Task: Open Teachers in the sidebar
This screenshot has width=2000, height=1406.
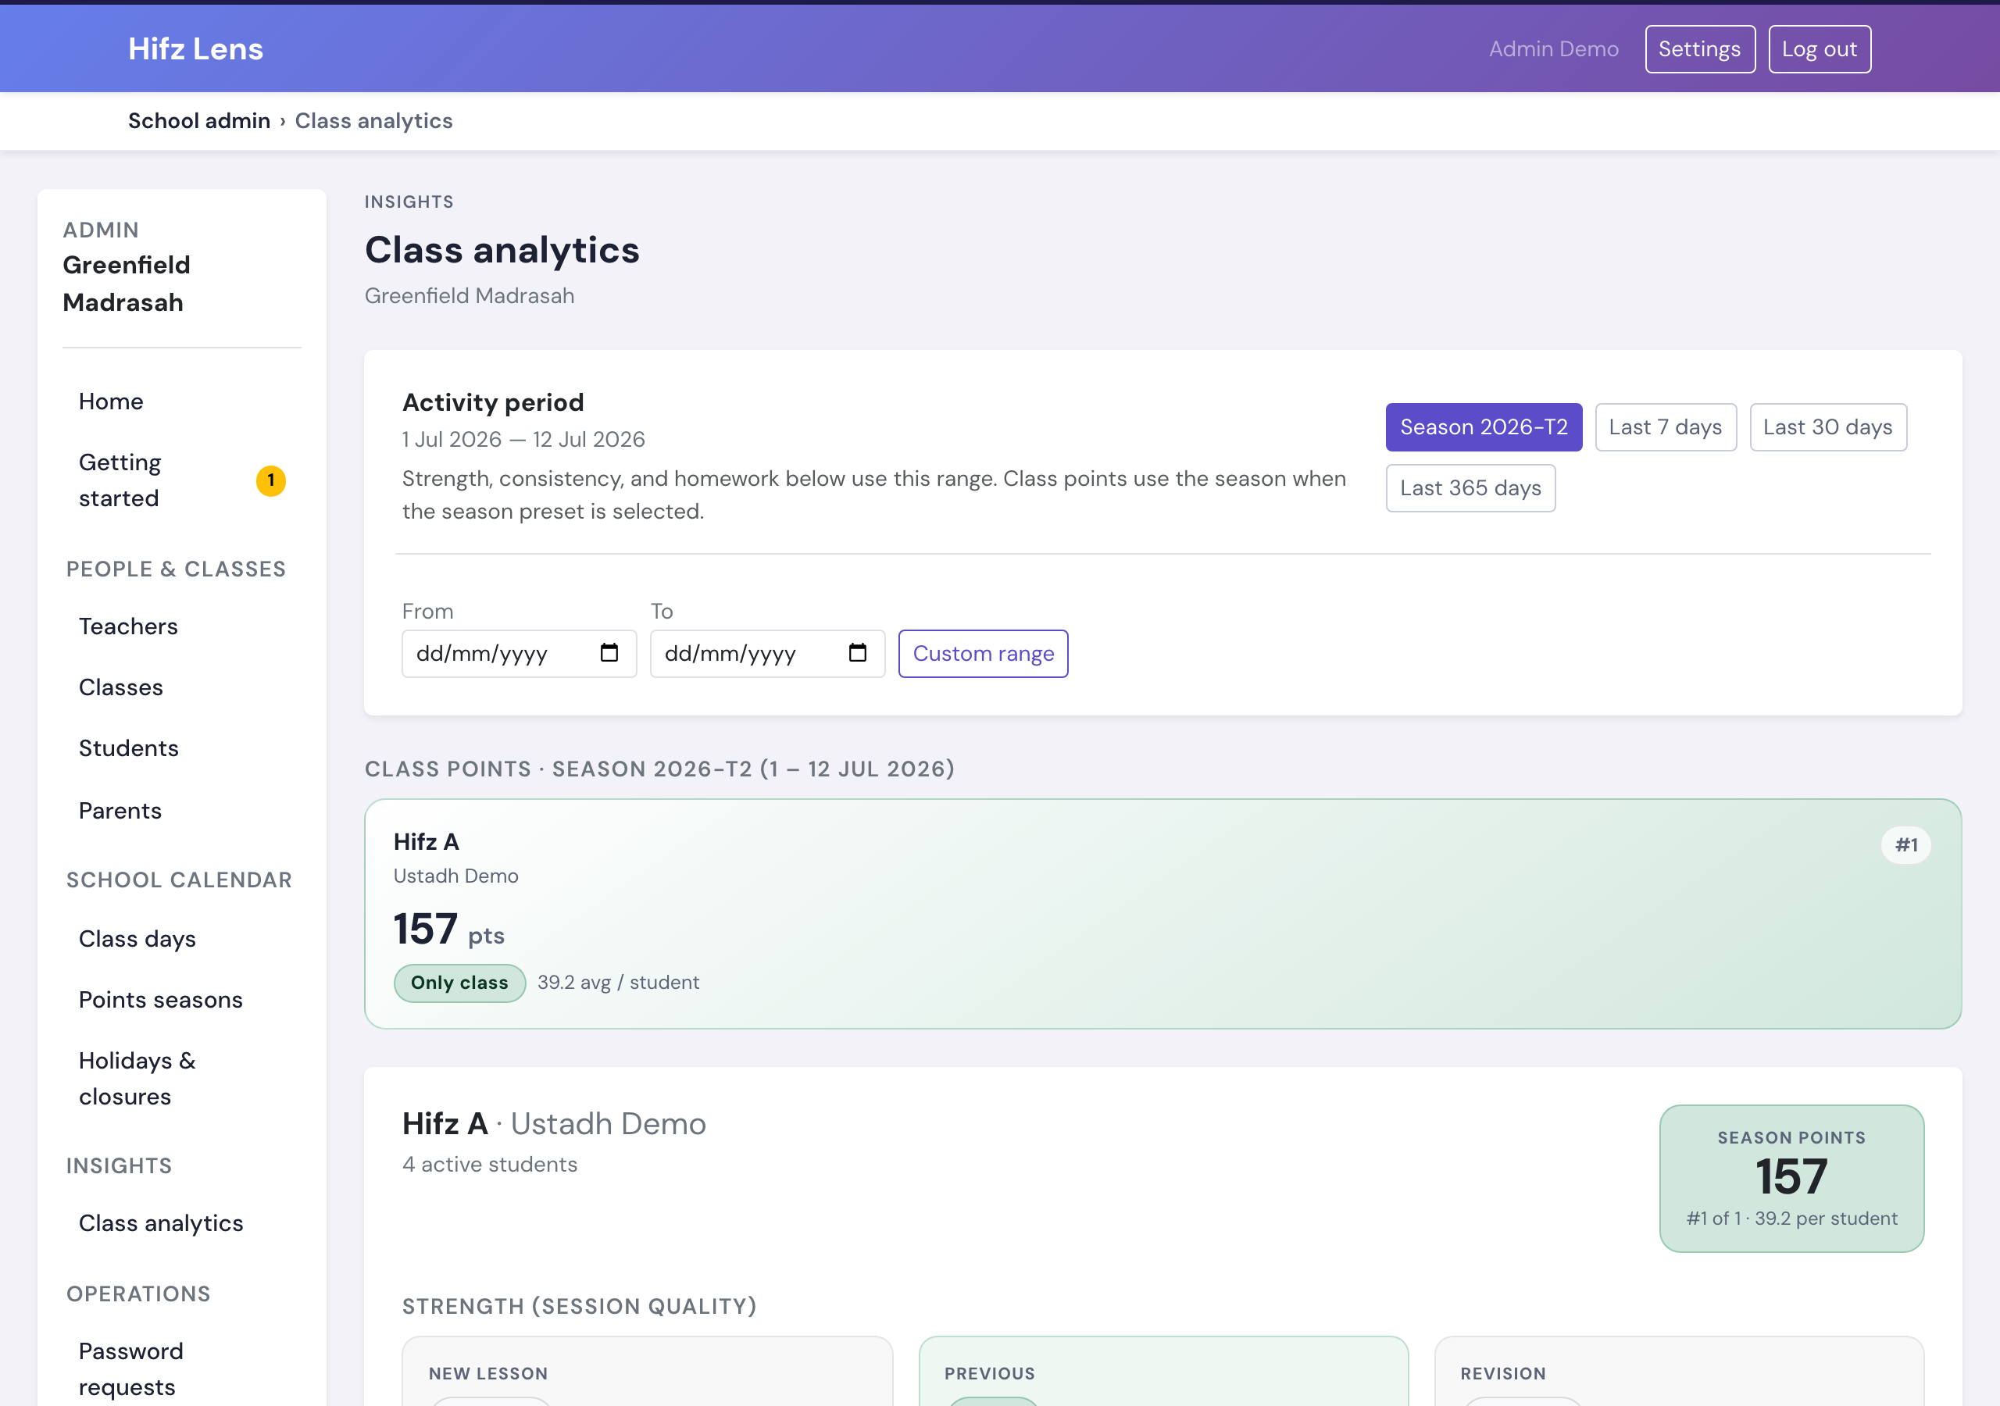Action: 182,626
